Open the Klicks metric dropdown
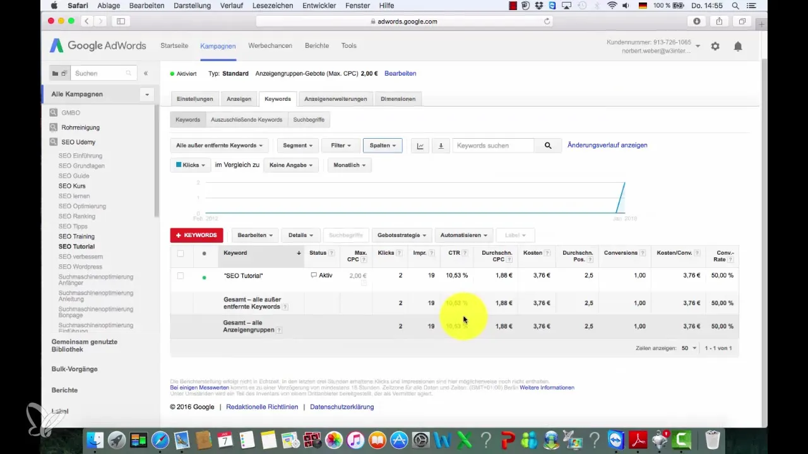Viewport: 808px width, 454px height. click(191, 165)
